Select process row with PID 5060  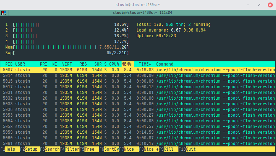137,138
